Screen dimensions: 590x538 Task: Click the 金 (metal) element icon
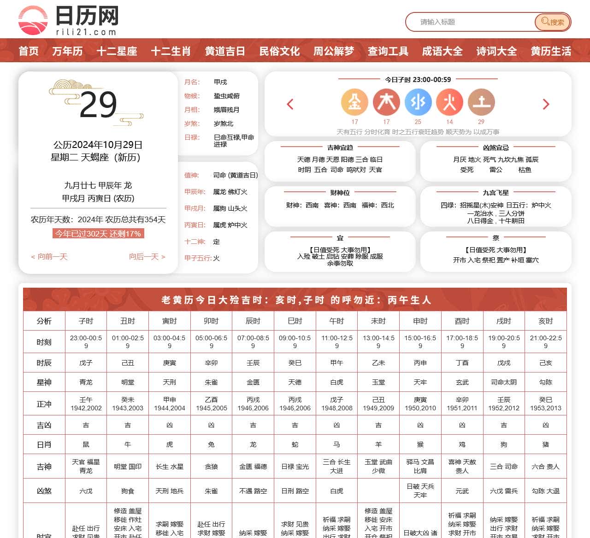[x=354, y=102]
